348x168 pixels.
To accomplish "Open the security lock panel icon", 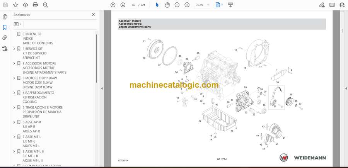I will (x=5, y=48).
